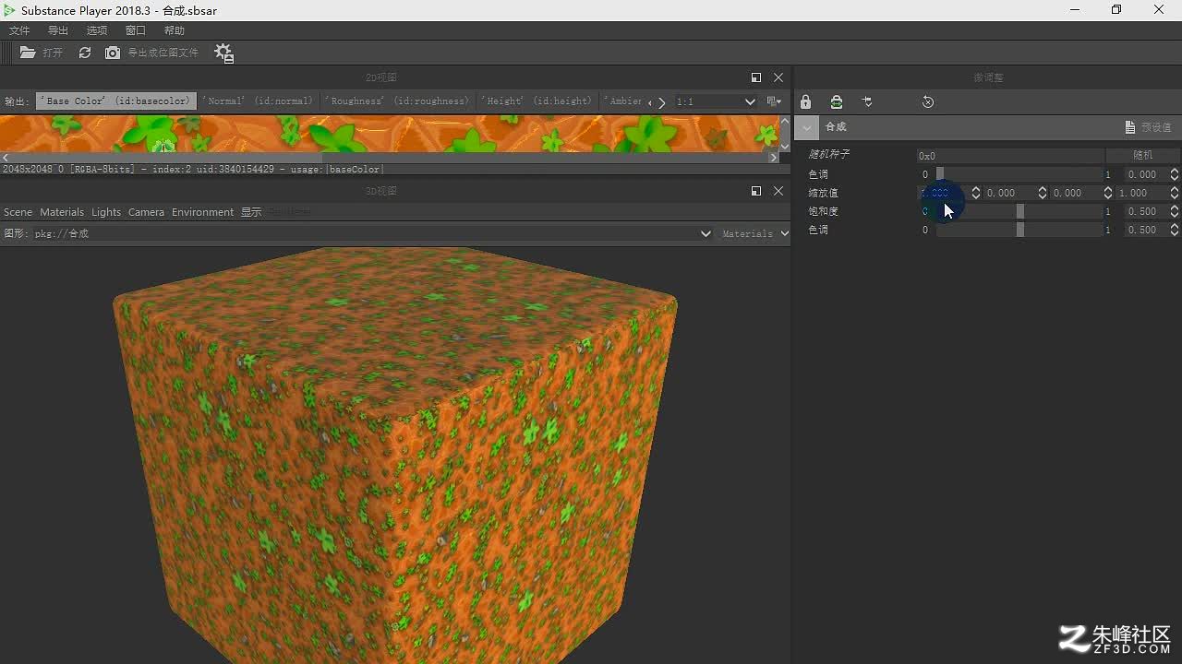
Task: Click the 随机种子 0x0 input field
Action: click(1010, 156)
